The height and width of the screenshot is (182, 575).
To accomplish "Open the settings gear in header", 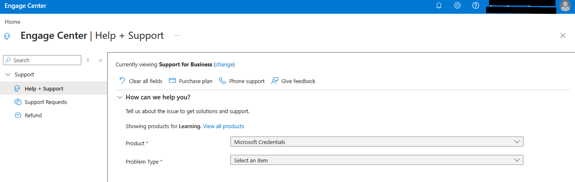I will [x=457, y=6].
